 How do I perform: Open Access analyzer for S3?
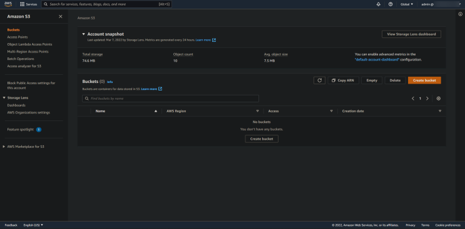(24, 66)
